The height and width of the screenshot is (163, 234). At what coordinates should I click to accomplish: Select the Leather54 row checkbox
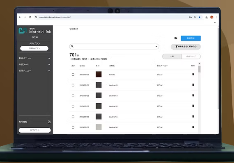pyautogui.click(x=73, y=106)
